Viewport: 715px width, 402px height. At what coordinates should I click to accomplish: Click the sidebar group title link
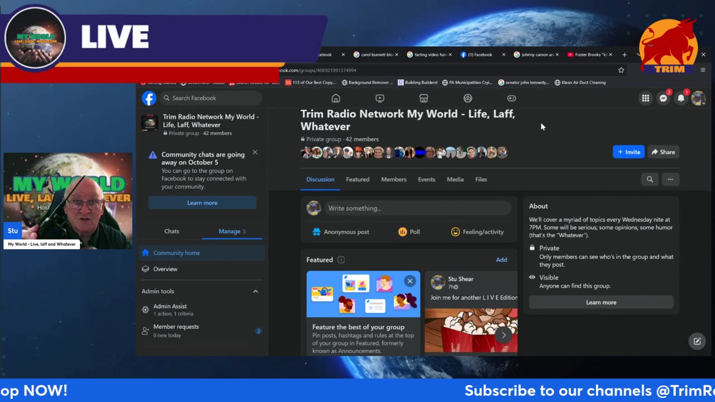click(211, 121)
